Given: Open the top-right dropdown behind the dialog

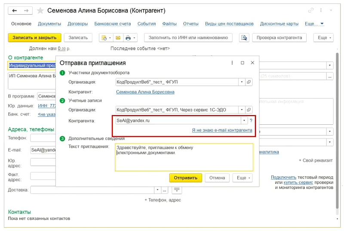Looking at the screenshot, I should click(330, 65).
